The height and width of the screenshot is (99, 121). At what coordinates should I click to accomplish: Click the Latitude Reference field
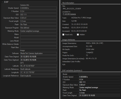point(38,69)
